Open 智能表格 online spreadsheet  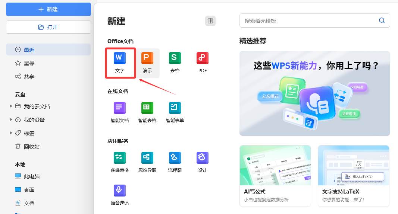coord(147,112)
